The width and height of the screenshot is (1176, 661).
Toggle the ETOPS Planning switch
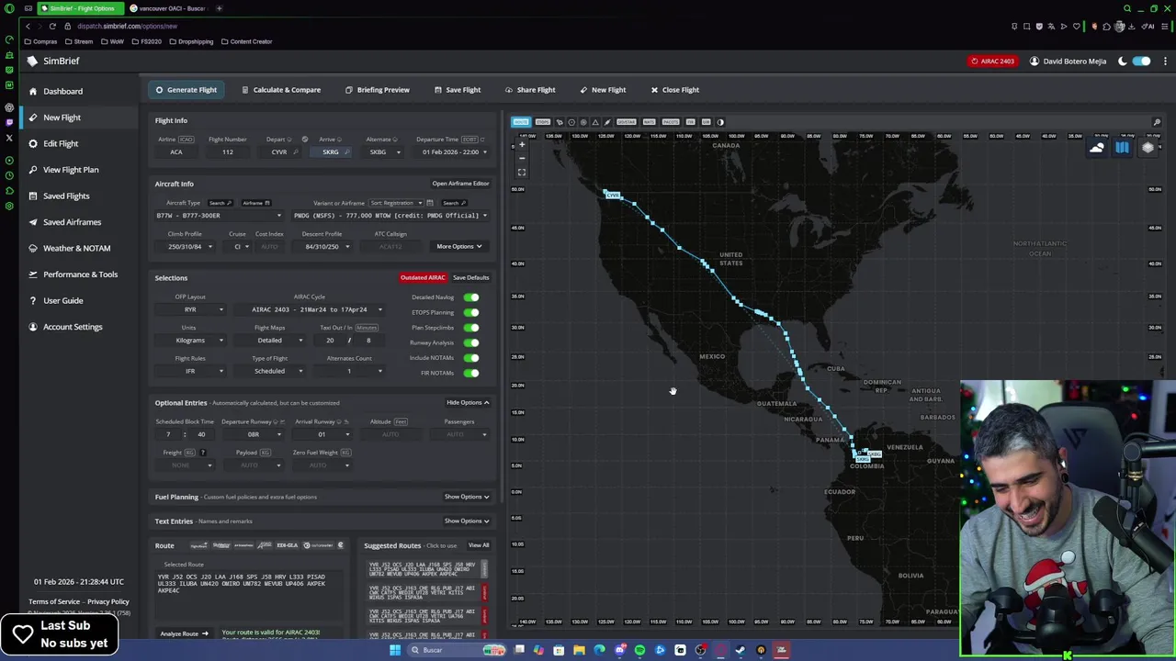pos(471,312)
